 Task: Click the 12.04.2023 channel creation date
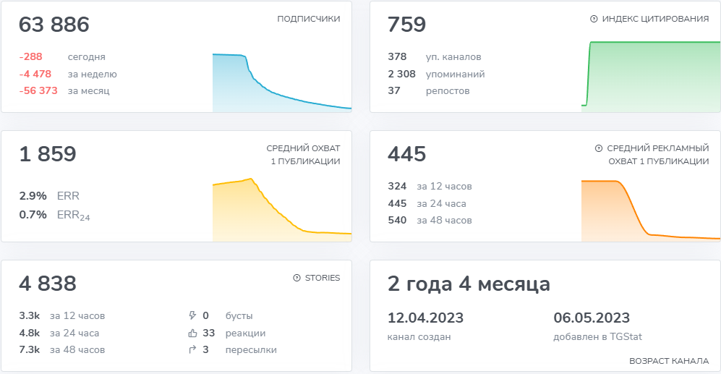pos(425,318)
